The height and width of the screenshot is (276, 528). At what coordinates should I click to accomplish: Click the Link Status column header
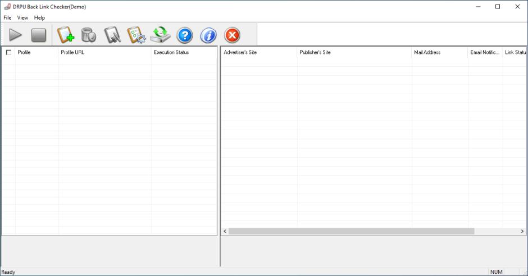point(514,52)
